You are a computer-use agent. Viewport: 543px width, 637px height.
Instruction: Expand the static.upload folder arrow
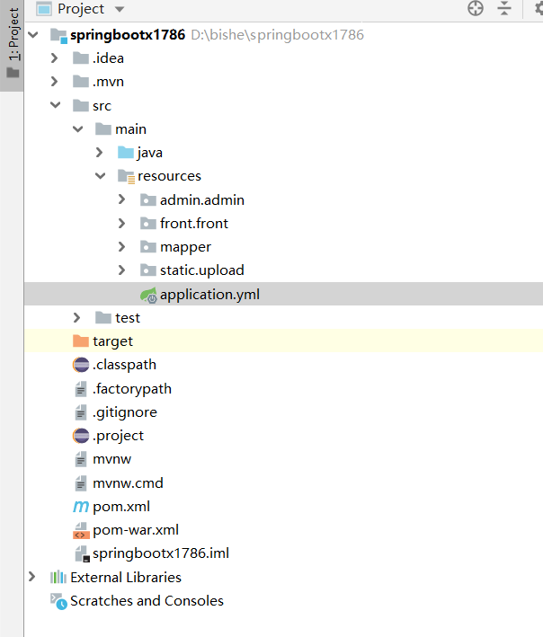click(122, 270)
